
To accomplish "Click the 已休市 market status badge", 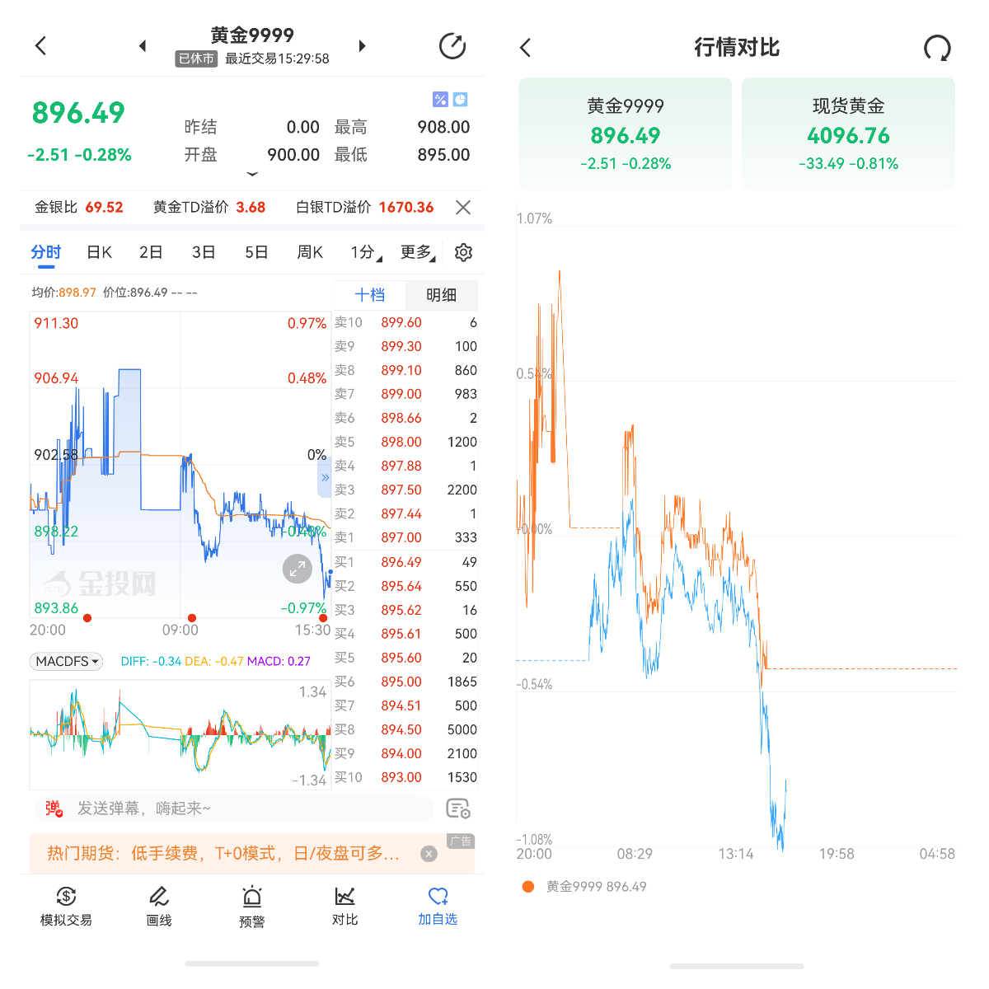I will pyautogui.click(x=197, y=59).
